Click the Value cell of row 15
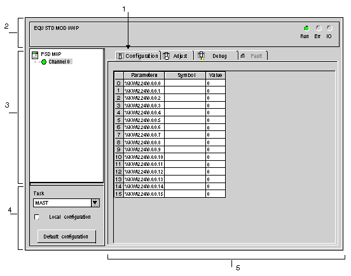 (216, 194)
